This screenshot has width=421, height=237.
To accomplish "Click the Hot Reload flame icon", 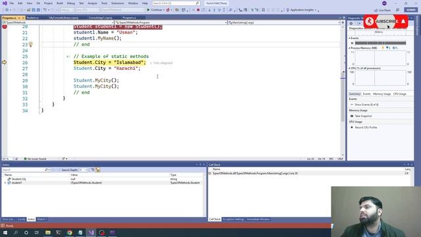I will [168, 10].
